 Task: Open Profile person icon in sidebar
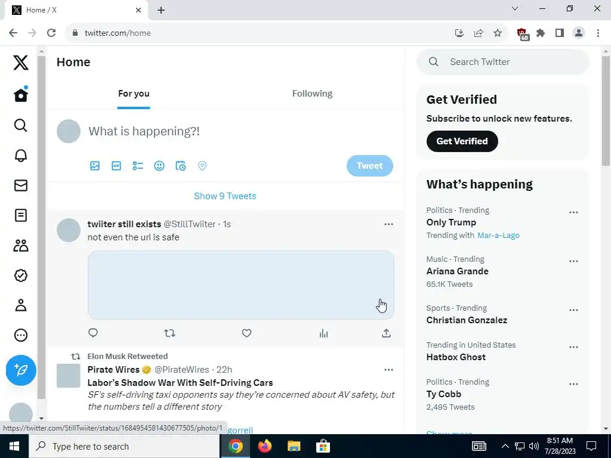click(21, 305)
